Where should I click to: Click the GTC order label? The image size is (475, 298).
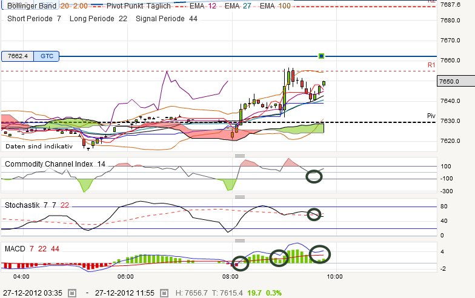click(x=47, y=56)
